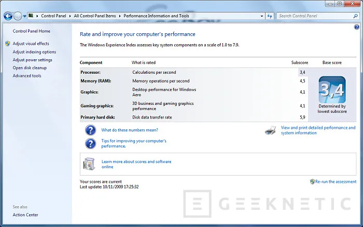Close the Control Panel window
Viewport: 363px width, 227px height.
coord(353,4)
